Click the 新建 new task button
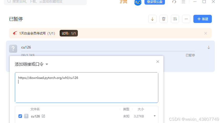 point(203,19)
